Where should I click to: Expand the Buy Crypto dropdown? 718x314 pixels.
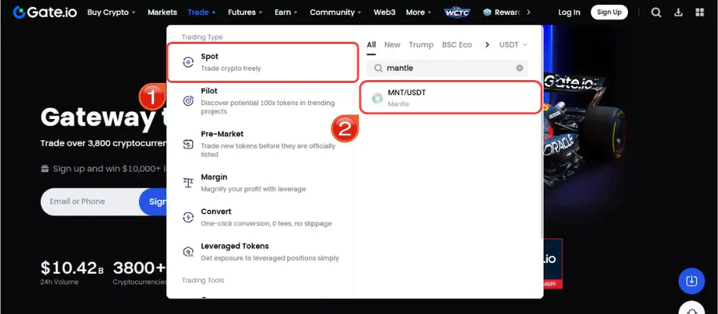[x=111, y=12]
